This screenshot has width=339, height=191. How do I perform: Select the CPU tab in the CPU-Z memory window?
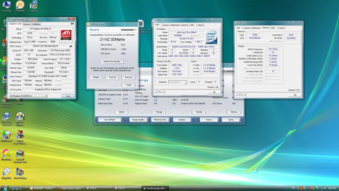pyautogui.click(x=239, y=28)
